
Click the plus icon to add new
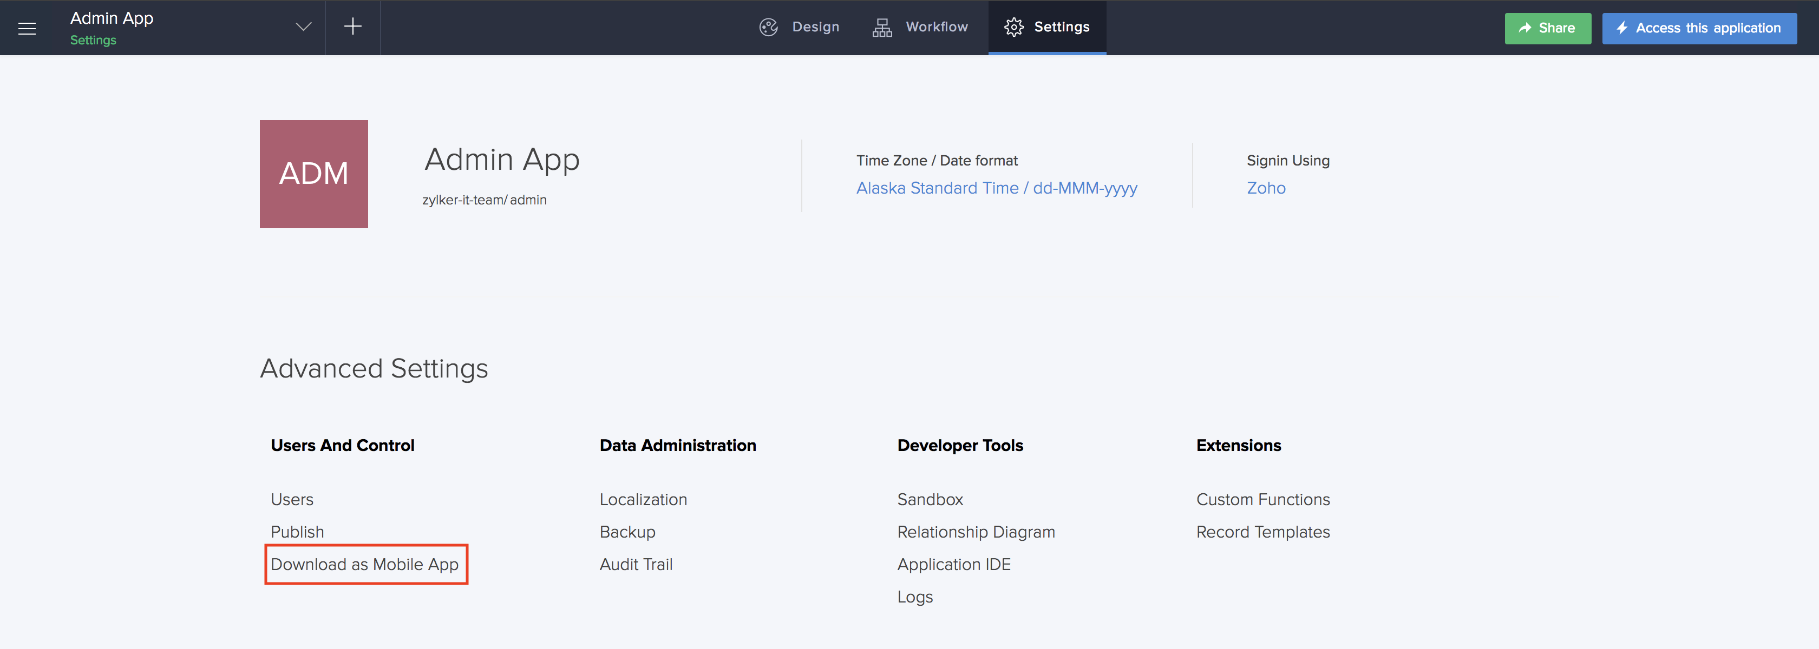(352, 27)
